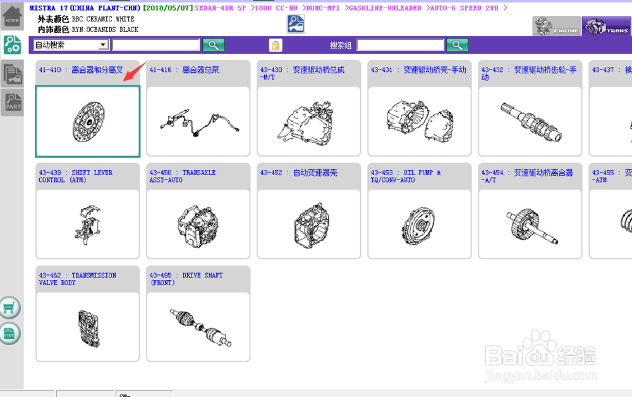The image size is (632, 397).
Task: Focus the 搜索组 text field
Action: [400, 45]
